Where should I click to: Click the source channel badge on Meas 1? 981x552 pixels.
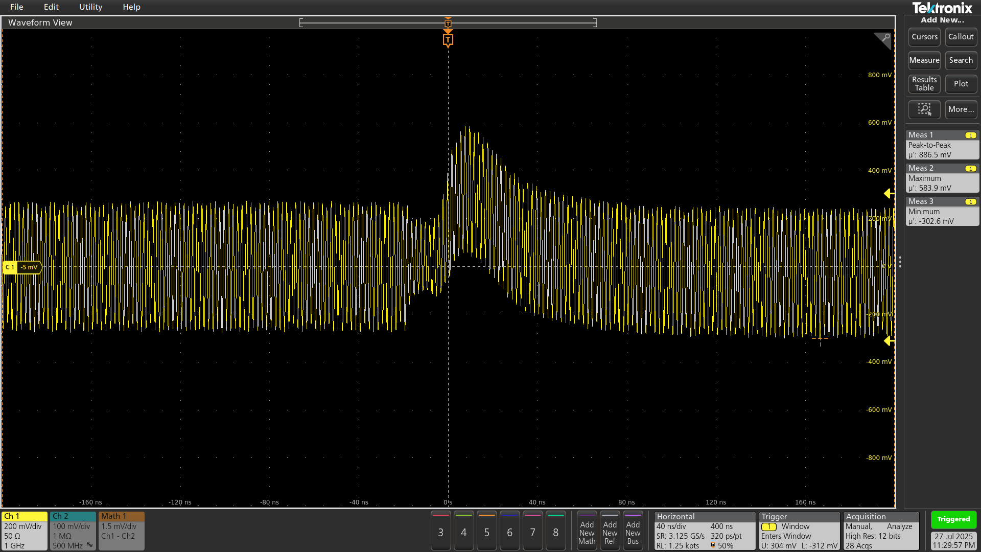(x=970, y=135)
